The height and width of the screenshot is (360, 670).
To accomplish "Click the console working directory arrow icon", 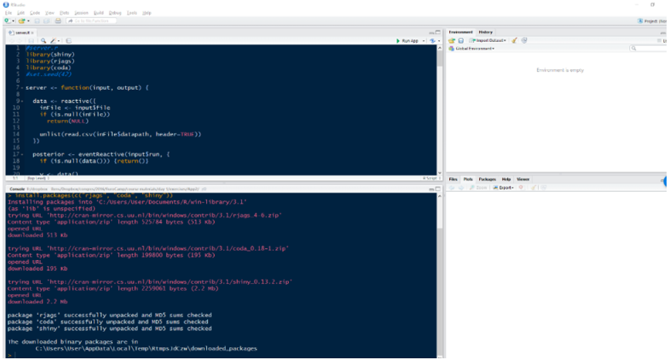I will (x=205, y=189).
